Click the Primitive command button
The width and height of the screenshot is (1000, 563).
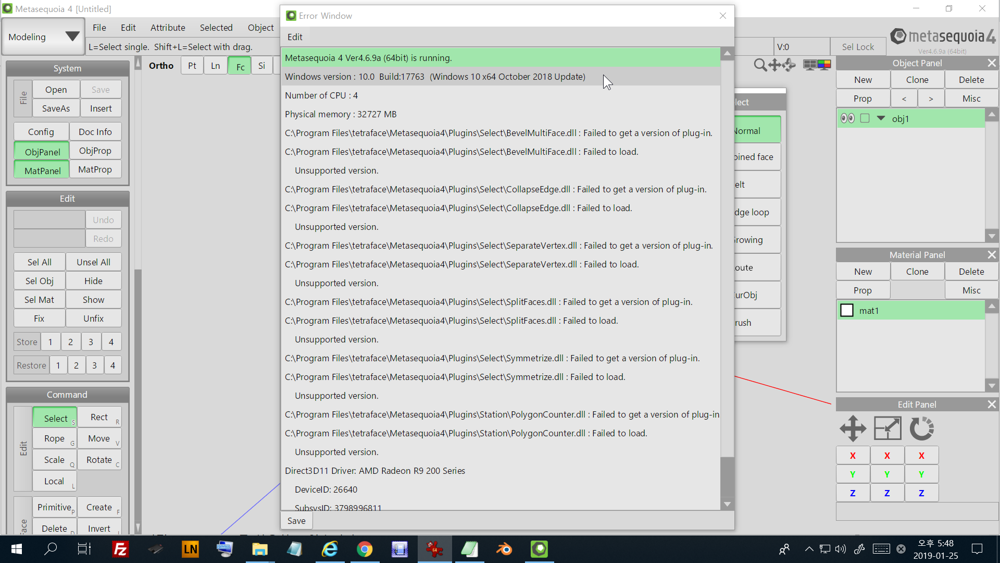click(x=54, y=507)
